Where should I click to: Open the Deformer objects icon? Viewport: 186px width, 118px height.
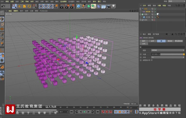pos(99,6)
